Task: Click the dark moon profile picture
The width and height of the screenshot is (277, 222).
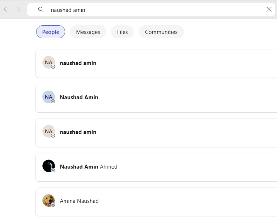Action: (48, 166)
